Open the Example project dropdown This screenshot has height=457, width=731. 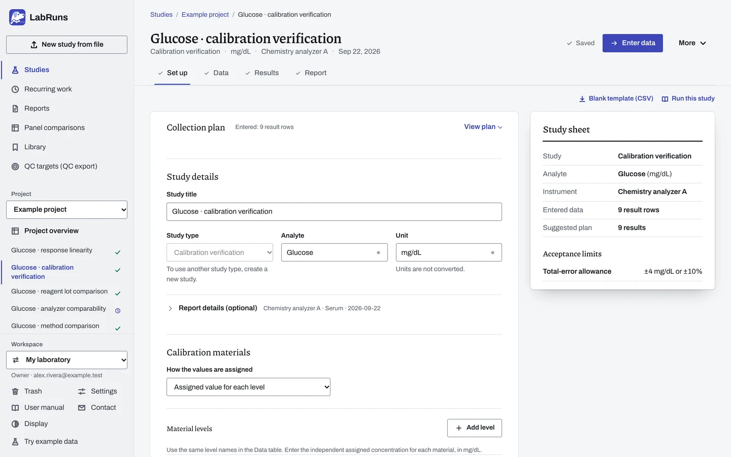click(x=67, y=210)
